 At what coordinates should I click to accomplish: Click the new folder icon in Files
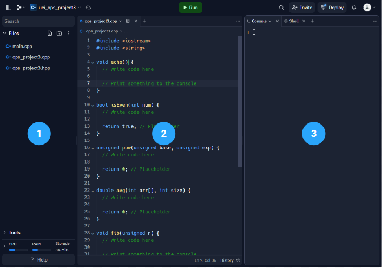coord(59,34)
